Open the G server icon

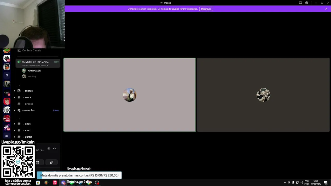pos(7,75)
